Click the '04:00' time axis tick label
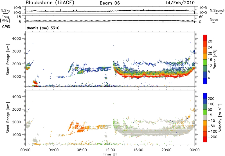Viewport: 225px width, 156px height. (x=54, y=150)
